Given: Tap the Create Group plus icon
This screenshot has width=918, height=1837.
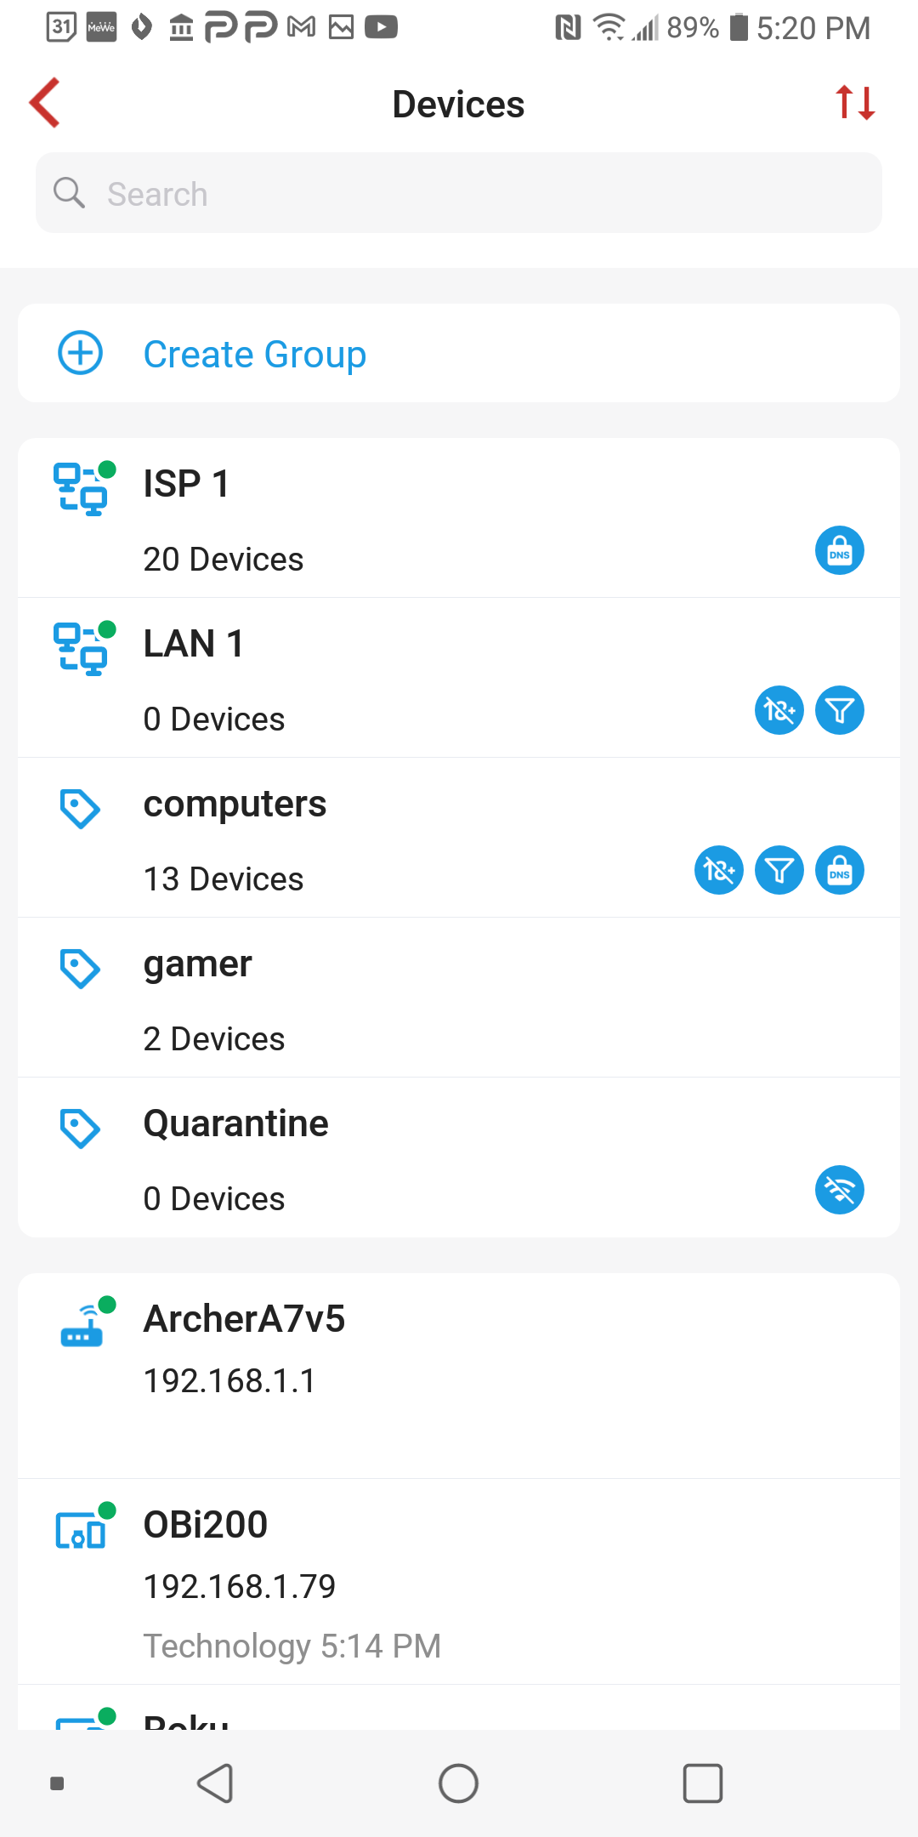Looking at the screenshot, I should [x=81, y=353].
